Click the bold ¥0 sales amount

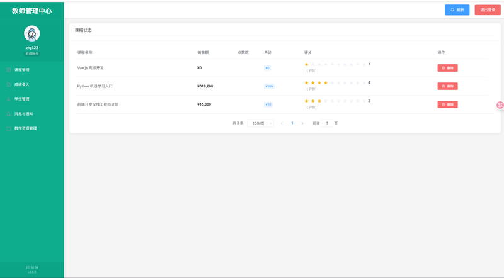199,68
